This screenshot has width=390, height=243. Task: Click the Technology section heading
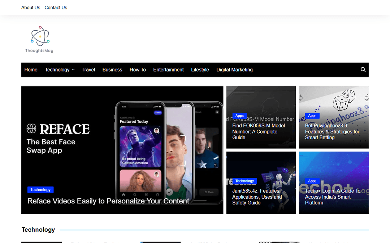[x=38, y=230]
